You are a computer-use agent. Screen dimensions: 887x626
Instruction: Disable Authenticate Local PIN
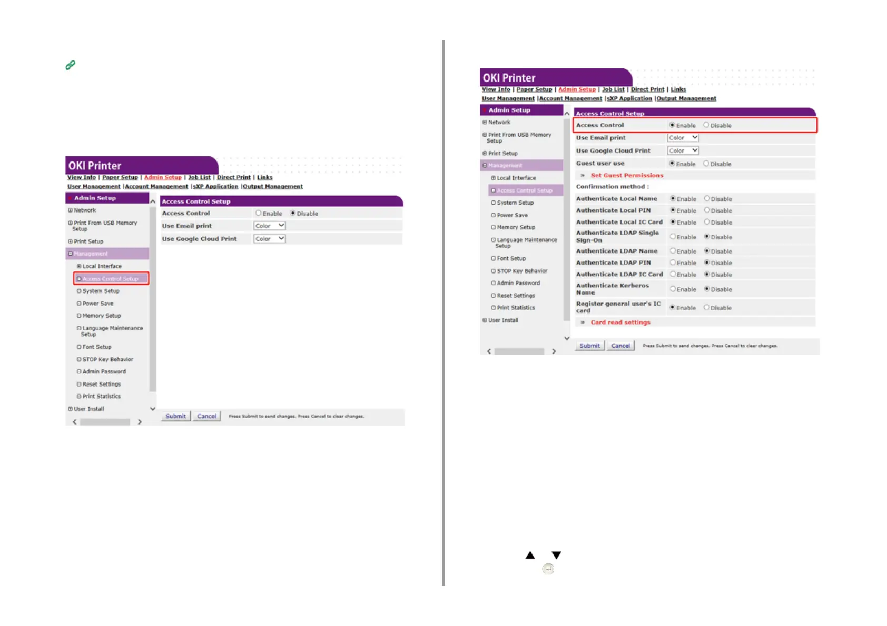pyautogui.click(x=707, y=210)
